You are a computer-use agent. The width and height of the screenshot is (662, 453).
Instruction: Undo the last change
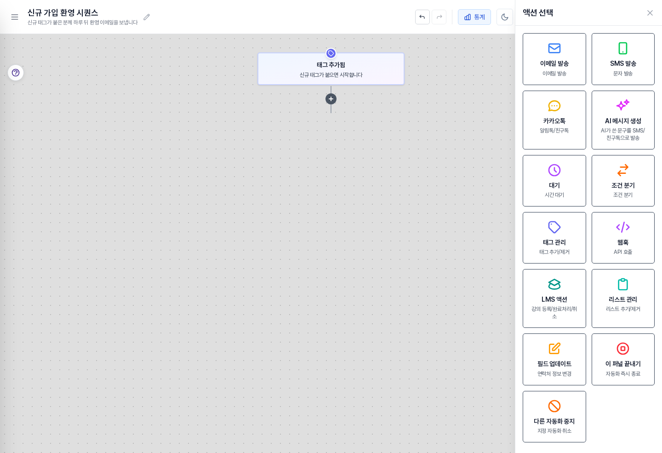pos(422,17)
